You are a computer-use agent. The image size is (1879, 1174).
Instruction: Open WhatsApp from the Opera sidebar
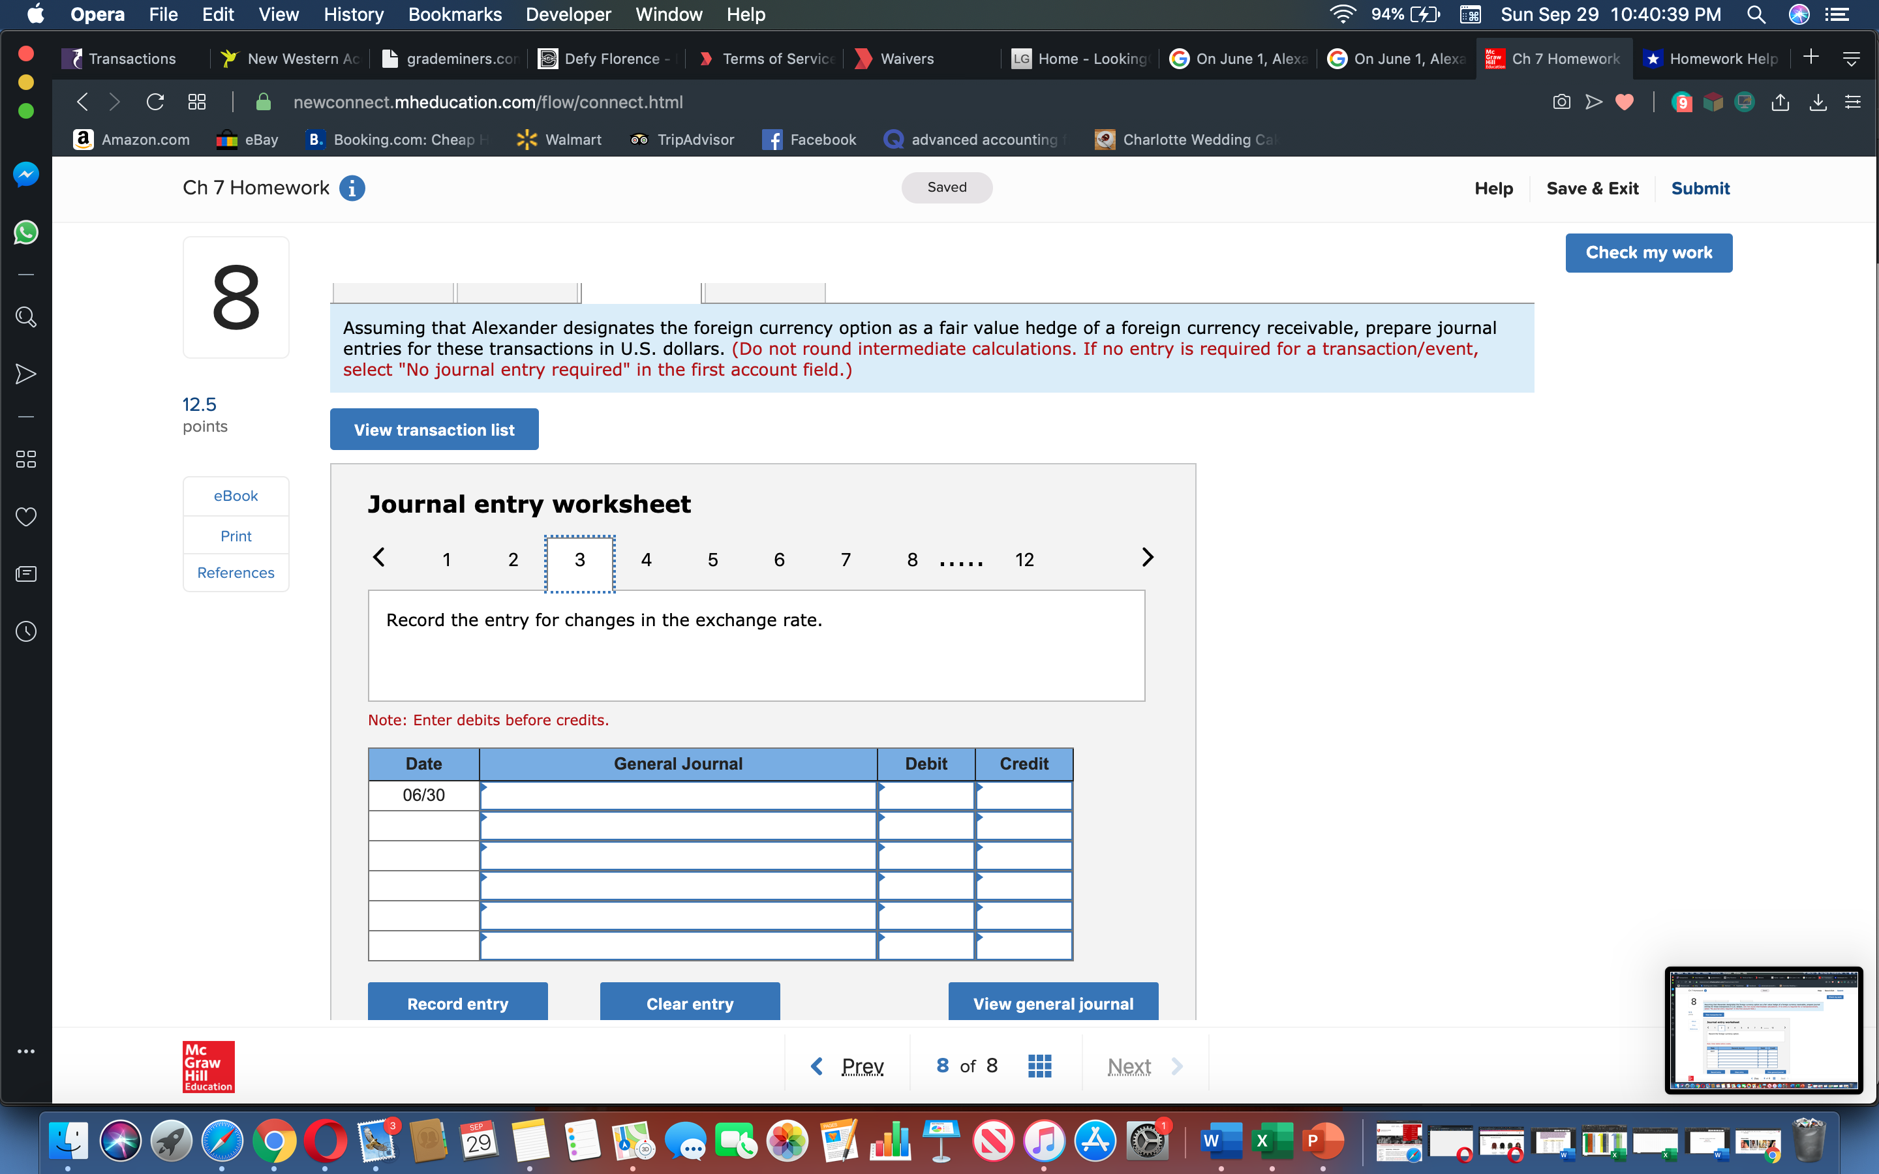25,232
